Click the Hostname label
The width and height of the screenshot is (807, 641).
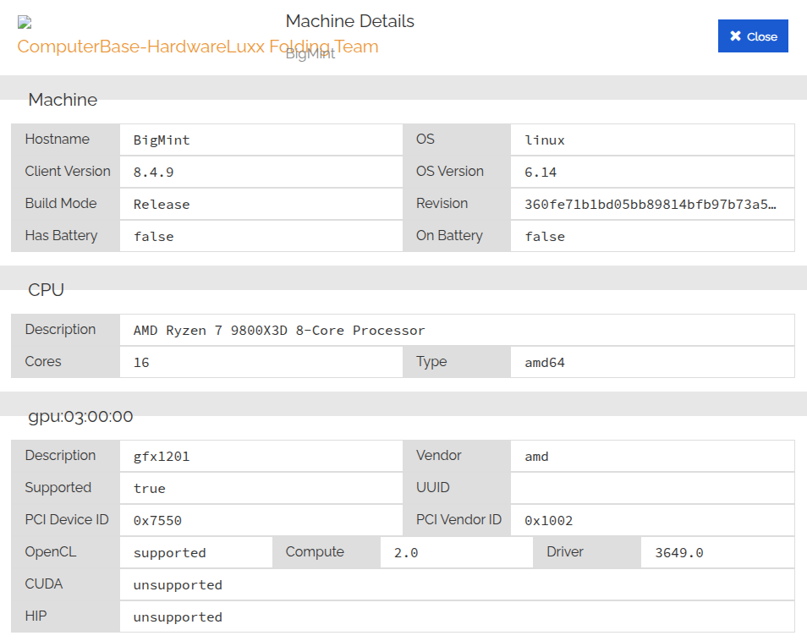[x=58, y=139]
